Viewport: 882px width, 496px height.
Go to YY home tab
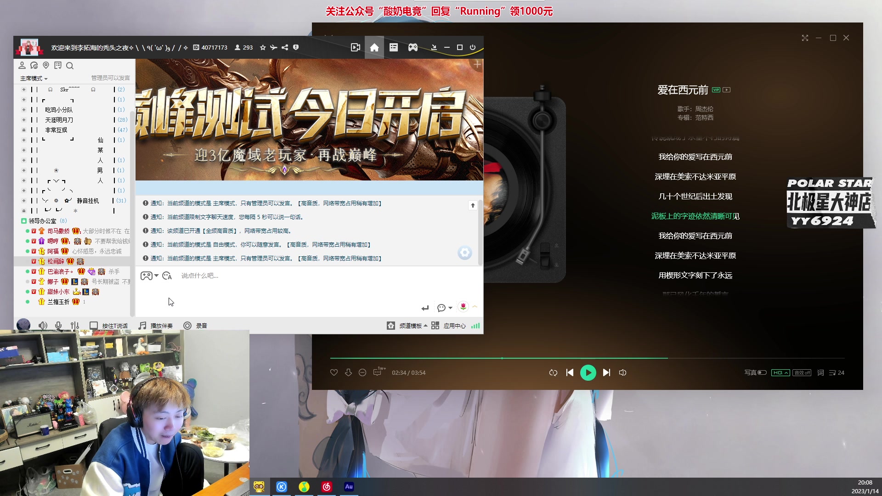374,47
